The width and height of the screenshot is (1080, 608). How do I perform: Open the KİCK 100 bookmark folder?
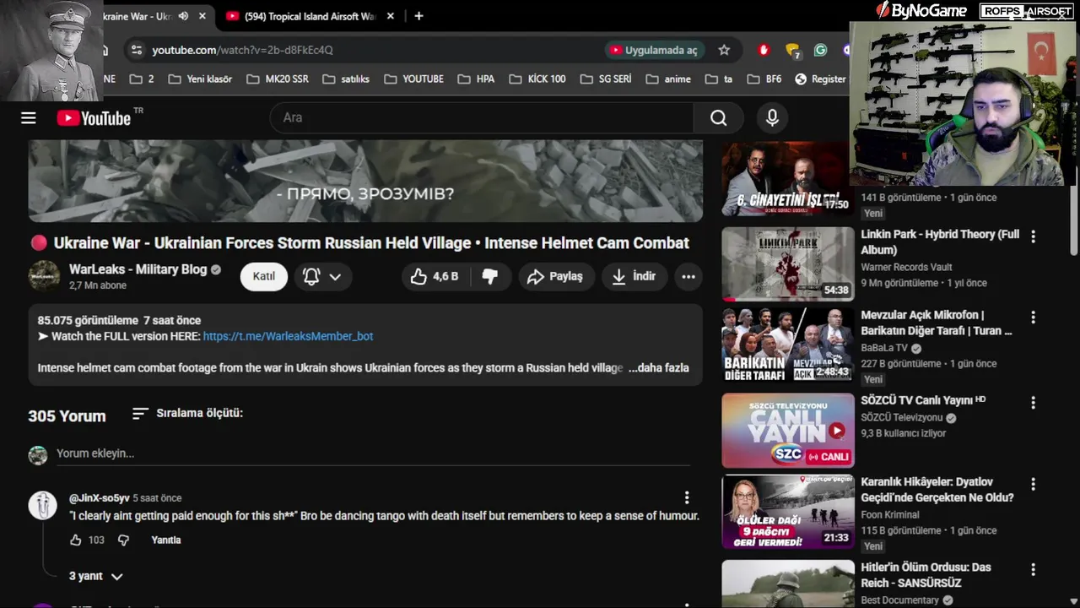click(x=537, y=79)
